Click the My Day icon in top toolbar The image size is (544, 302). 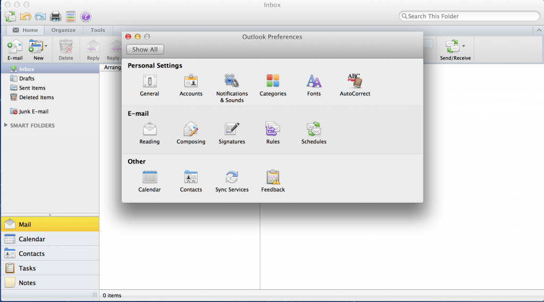[x=71, y=16]
